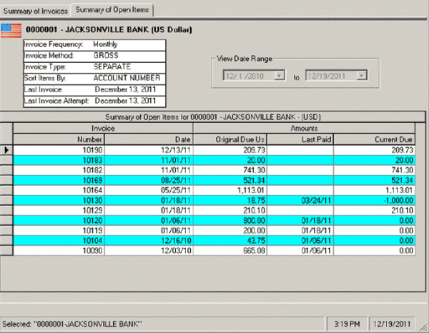The width and height of the screenshot is (429, 333).
Task: Click the 12/19/2011 status bar date
Action: point(392,324)
